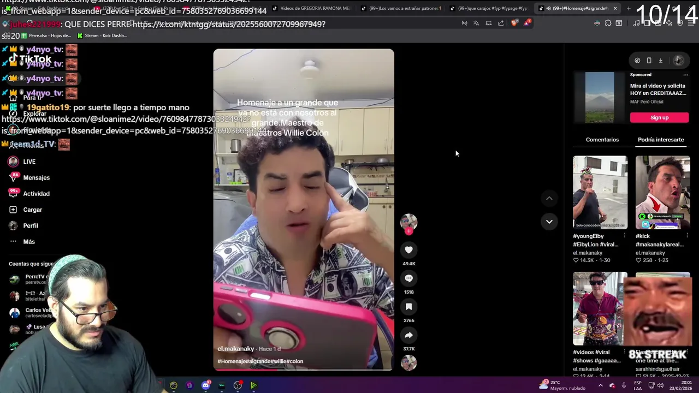This screenshot has height=393, width=699.
Task: Click the share page icon in address bar
Action: [501, 23]
